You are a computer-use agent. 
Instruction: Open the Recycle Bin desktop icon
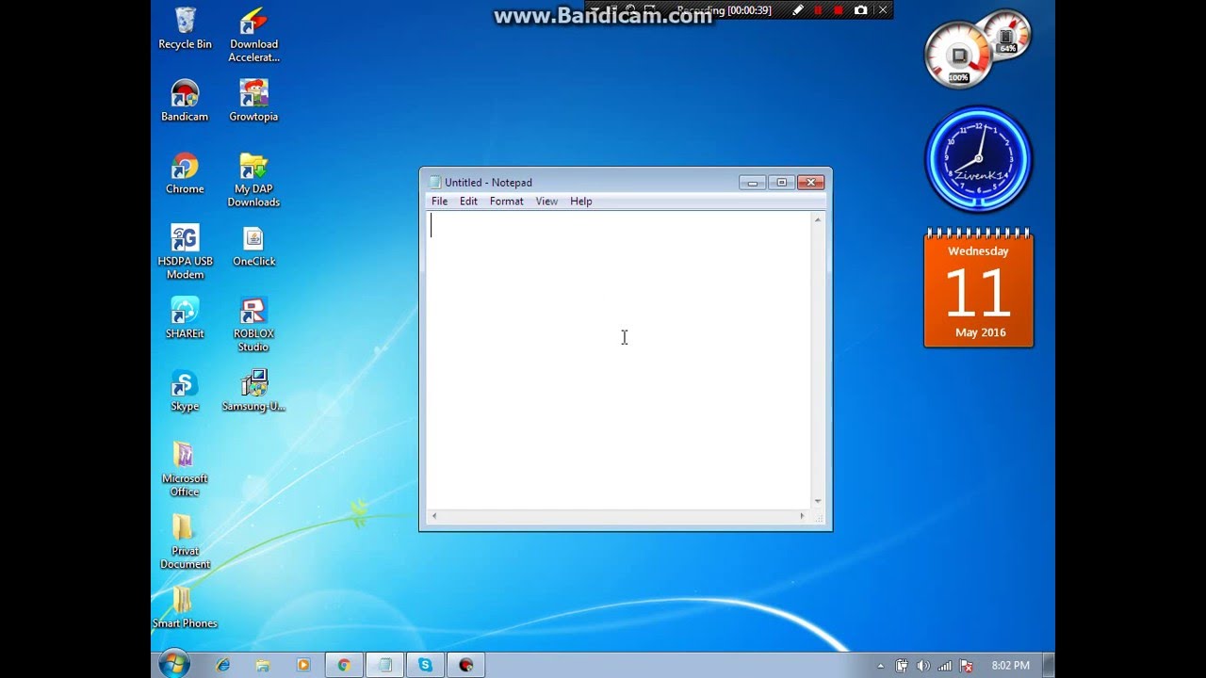[x=185, y=28]
